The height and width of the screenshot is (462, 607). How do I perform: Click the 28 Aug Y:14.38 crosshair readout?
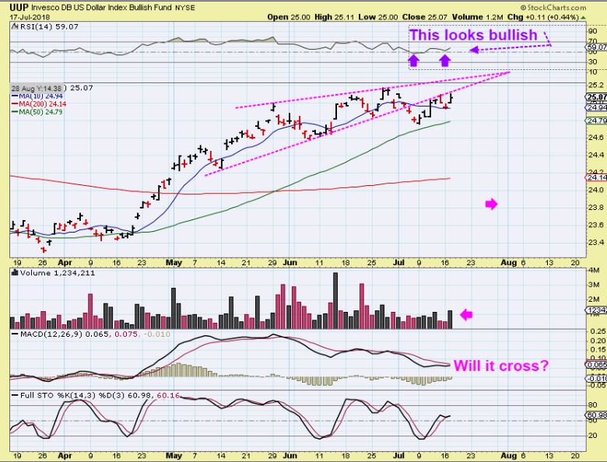[37, 88]
